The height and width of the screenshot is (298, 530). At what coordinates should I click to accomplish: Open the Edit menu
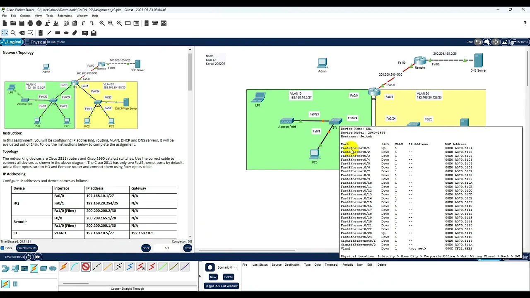point(13,16)
